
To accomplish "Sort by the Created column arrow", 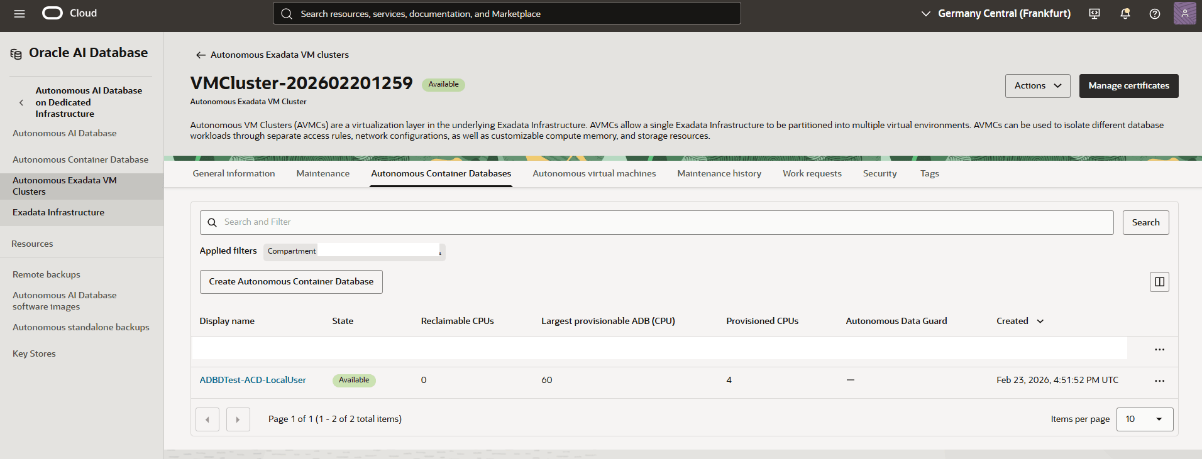I will click(1040, 321).
